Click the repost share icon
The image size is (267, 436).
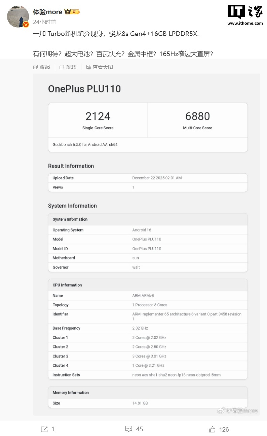point(44,429)
